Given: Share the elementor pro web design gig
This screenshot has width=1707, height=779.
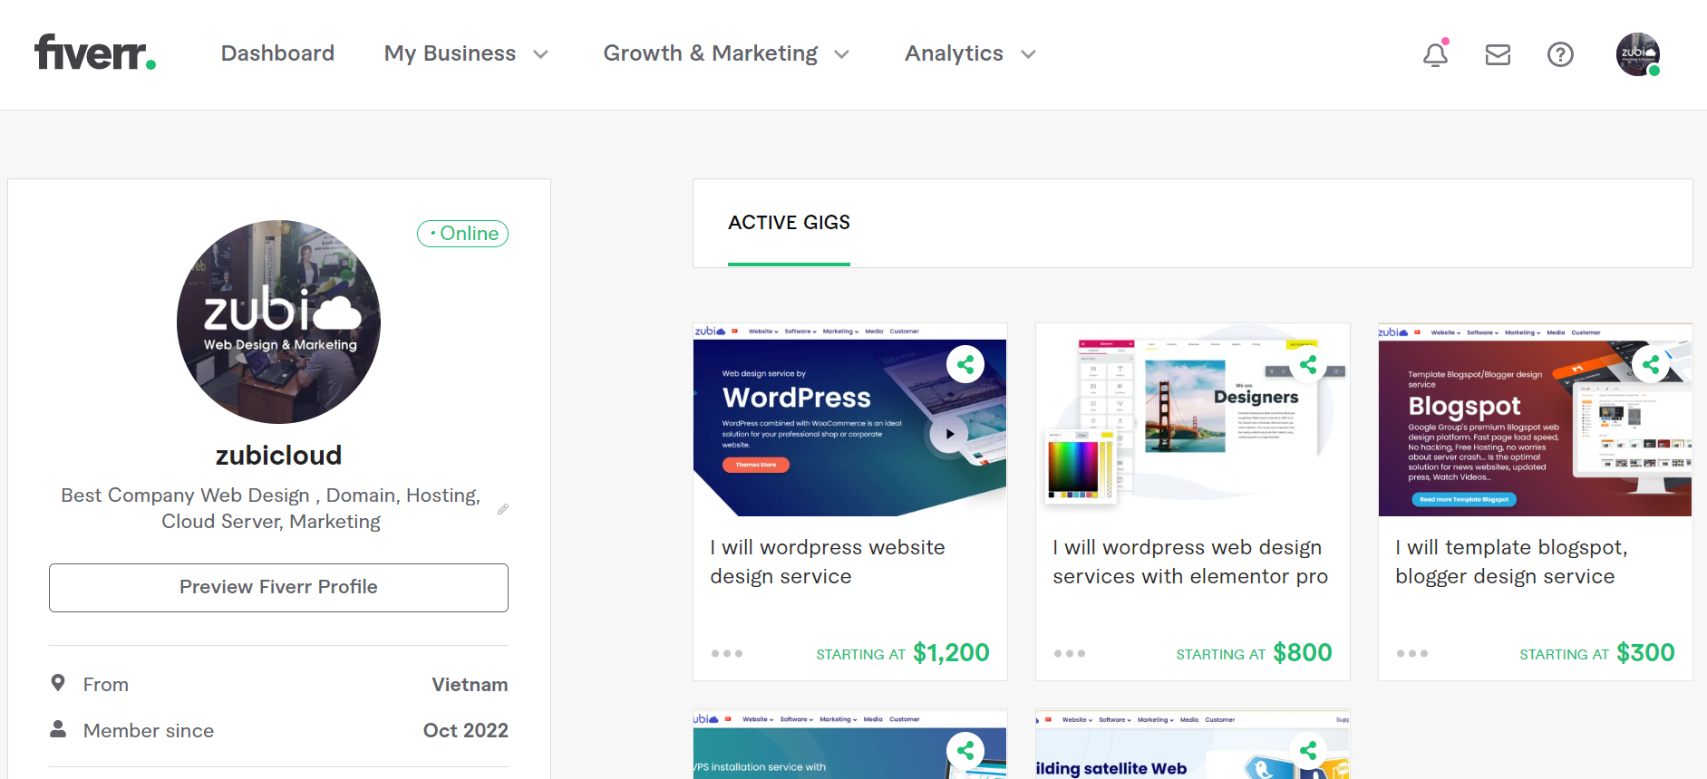Looking at the screenshot, I should point(1308,364).
